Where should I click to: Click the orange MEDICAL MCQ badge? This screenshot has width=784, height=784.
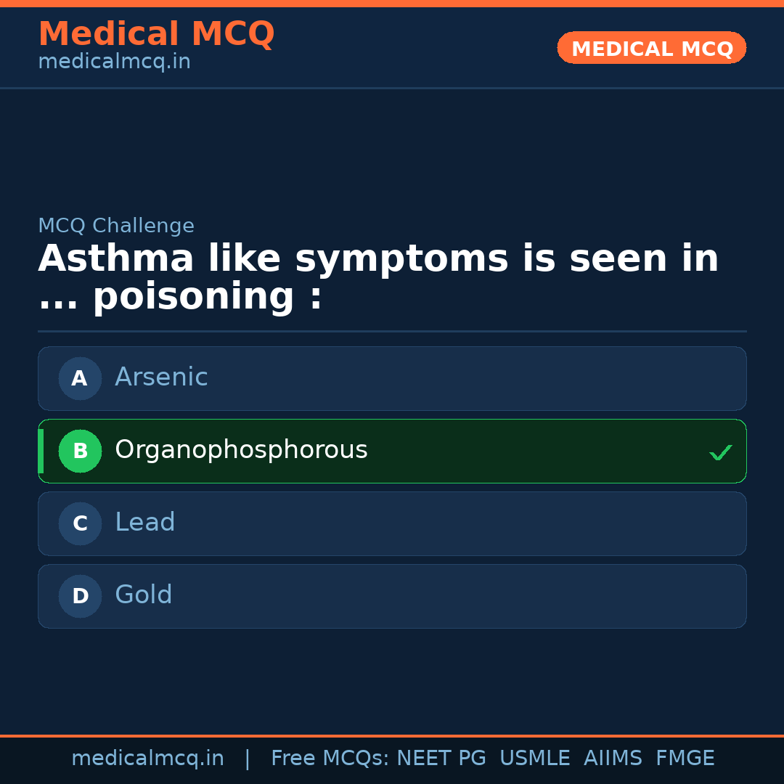[x=651, y=49]
